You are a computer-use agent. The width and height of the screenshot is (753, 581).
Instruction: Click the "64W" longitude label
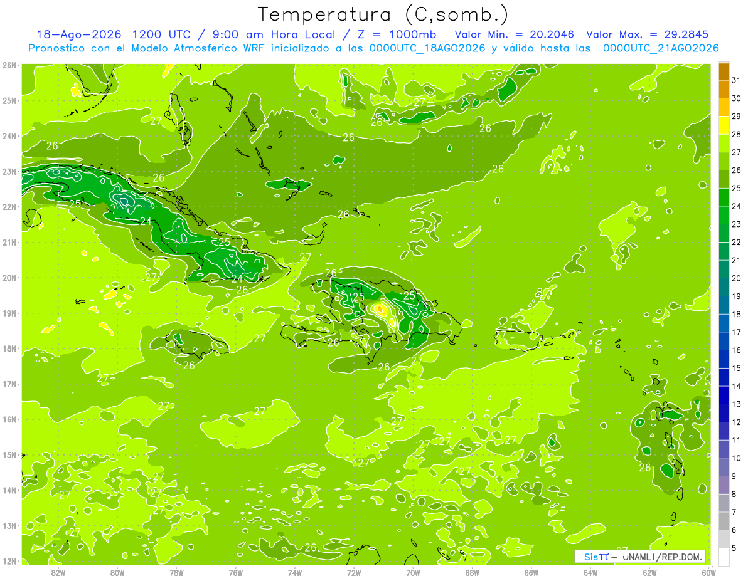pyautogui.click(x=590, y=572)
